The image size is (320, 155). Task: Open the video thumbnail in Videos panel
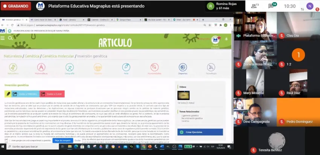click(x=183, y=95)
